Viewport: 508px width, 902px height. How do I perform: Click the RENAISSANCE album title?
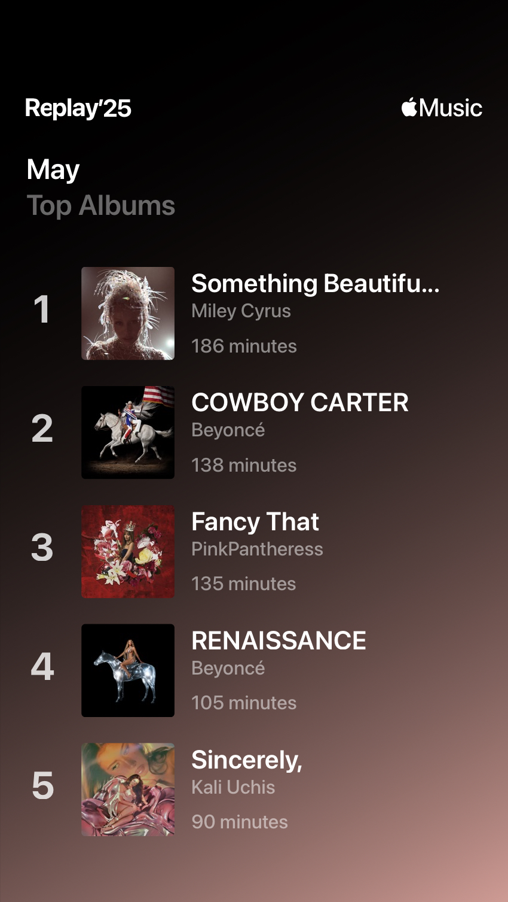tap(279, 640)
